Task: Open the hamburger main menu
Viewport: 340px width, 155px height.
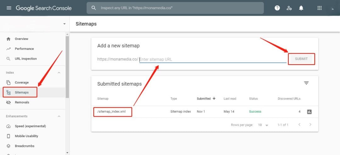Action: coord(9,8)
